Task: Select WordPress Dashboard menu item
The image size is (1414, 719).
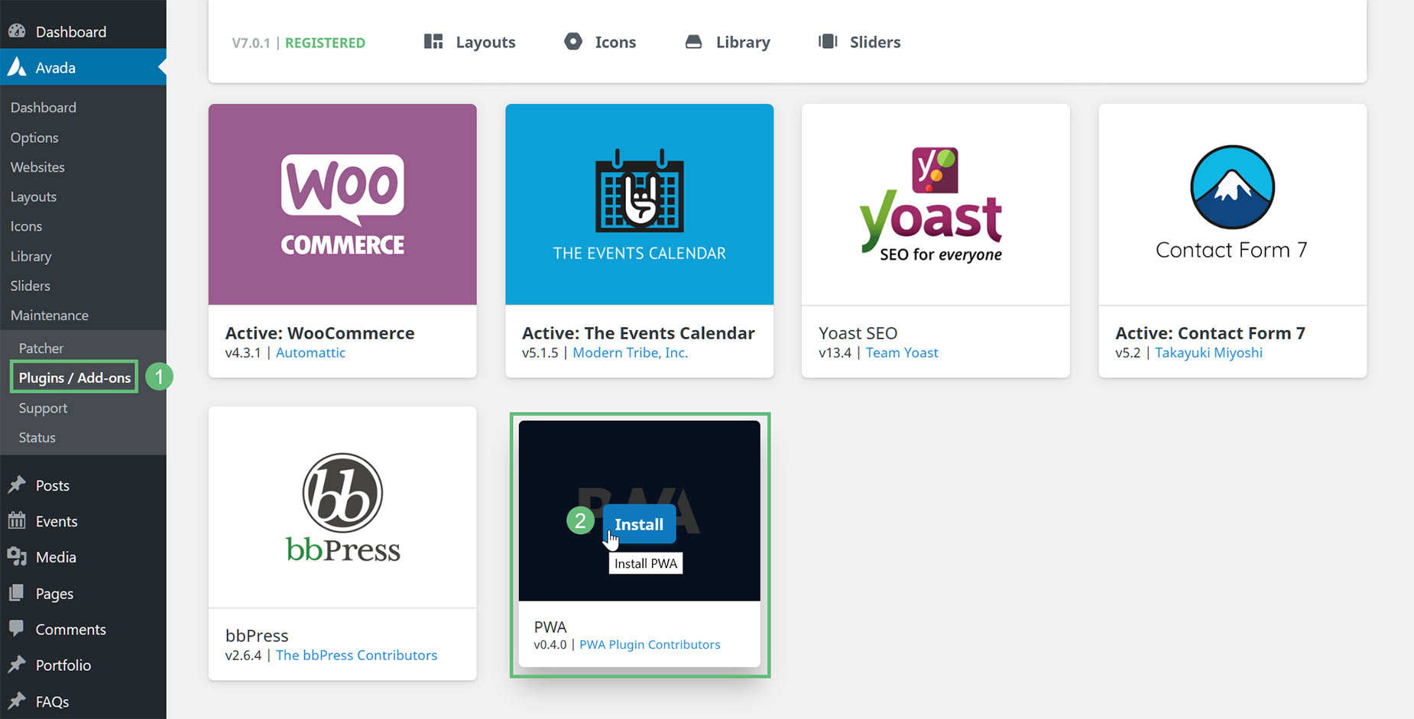Action: click(x=83, y=31)
